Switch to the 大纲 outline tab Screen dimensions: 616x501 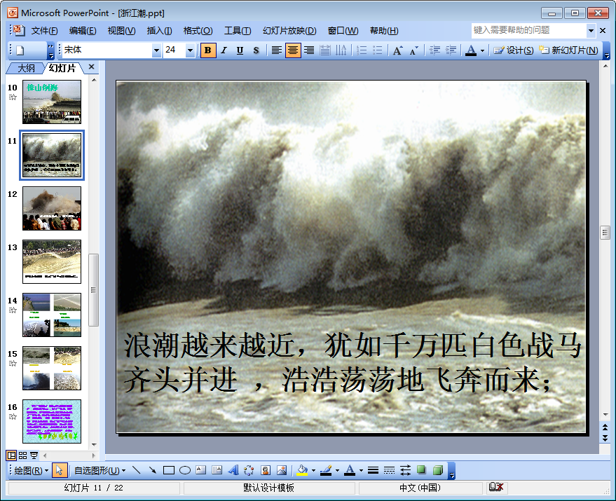point(26,68)
